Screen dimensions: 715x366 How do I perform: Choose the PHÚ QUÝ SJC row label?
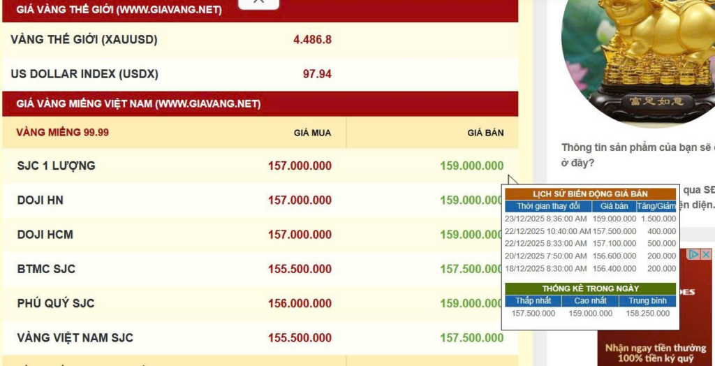56,303
